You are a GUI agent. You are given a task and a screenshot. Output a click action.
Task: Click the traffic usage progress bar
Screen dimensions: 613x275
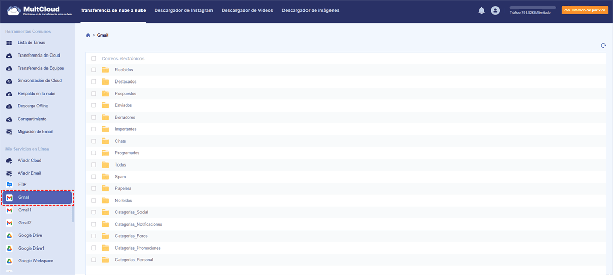pos(533,8)
